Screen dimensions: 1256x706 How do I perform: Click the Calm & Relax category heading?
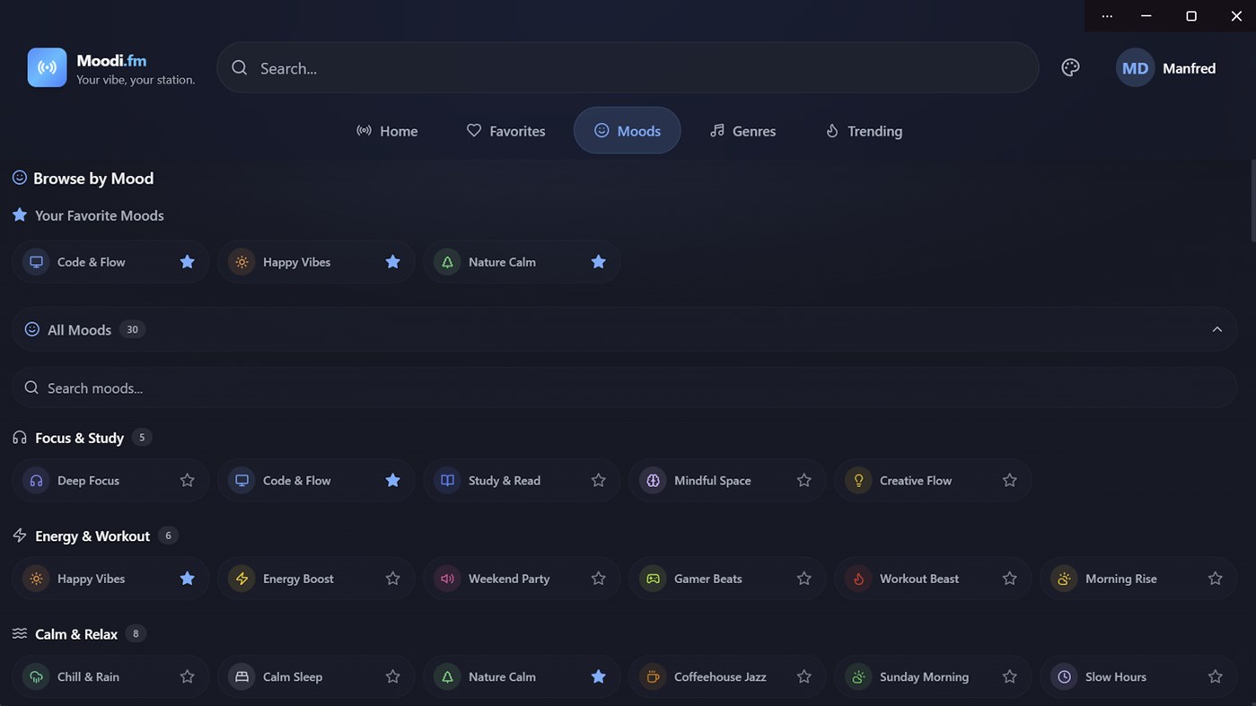[76, 633]
